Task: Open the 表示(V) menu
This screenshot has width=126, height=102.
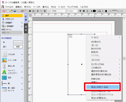Action: pyautogui.click(x=28, y=7)
